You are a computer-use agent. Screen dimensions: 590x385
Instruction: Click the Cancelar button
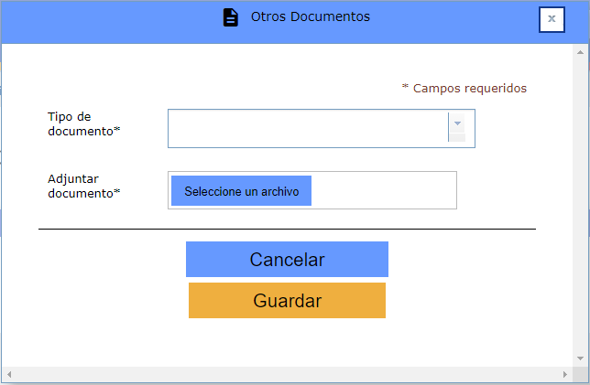pos(287,260)
